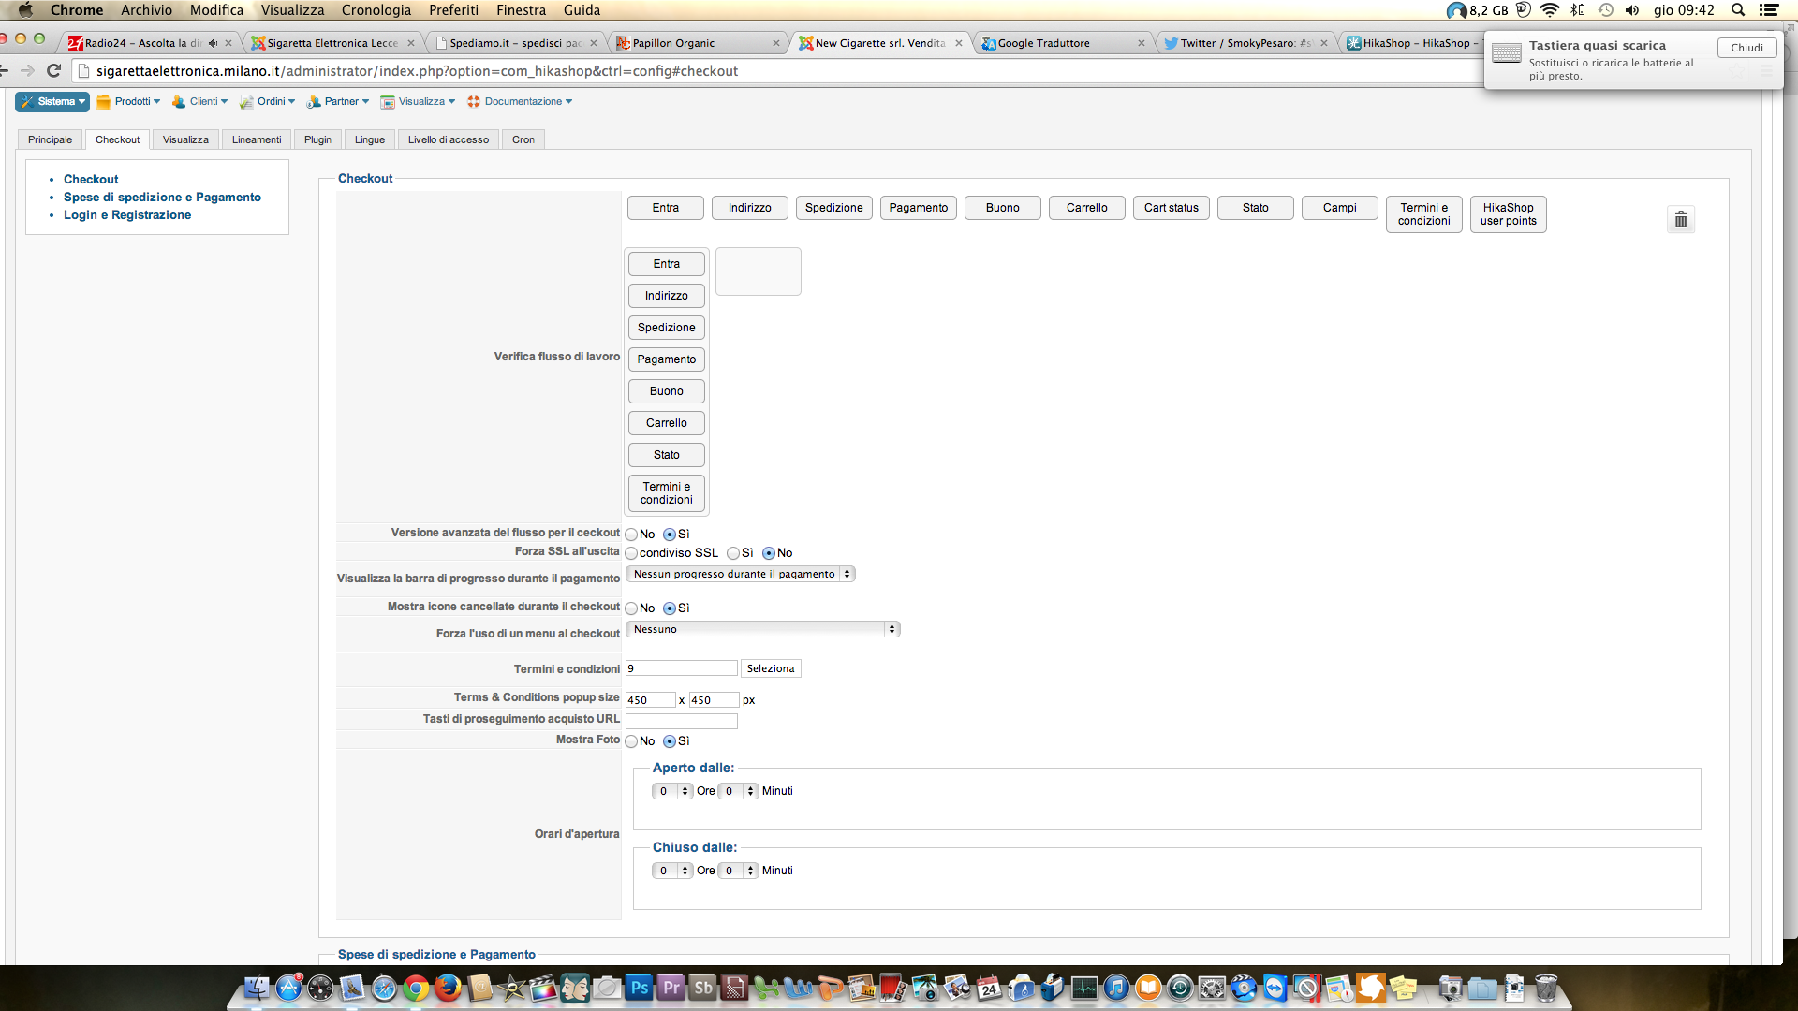
Task: Set Mostra Foto to No
Action: (x=632, y=741)
